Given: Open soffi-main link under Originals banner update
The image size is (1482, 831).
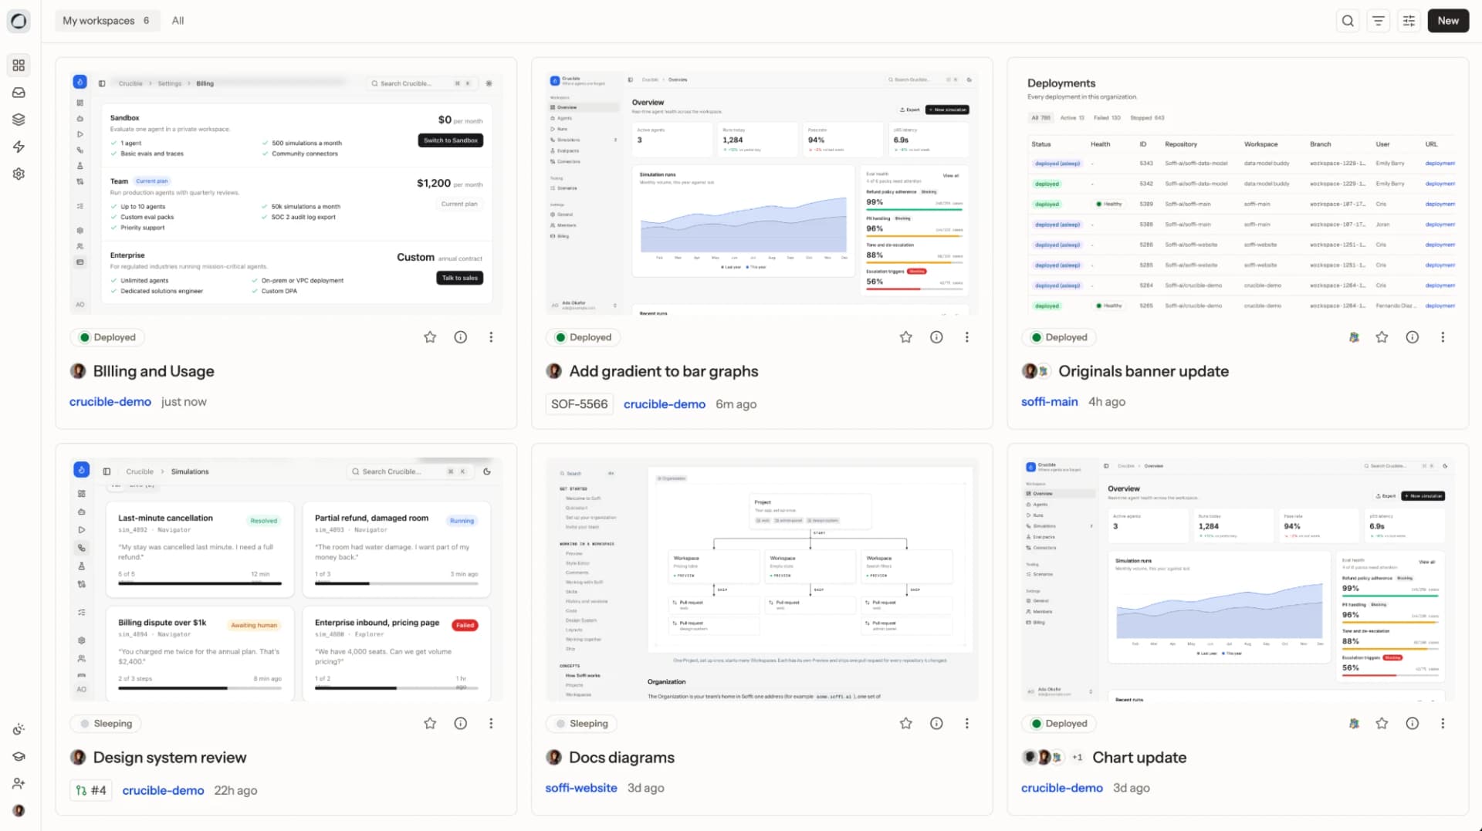Looking at the screenshot, I should pyautogui.click(x=1049, y=402).
